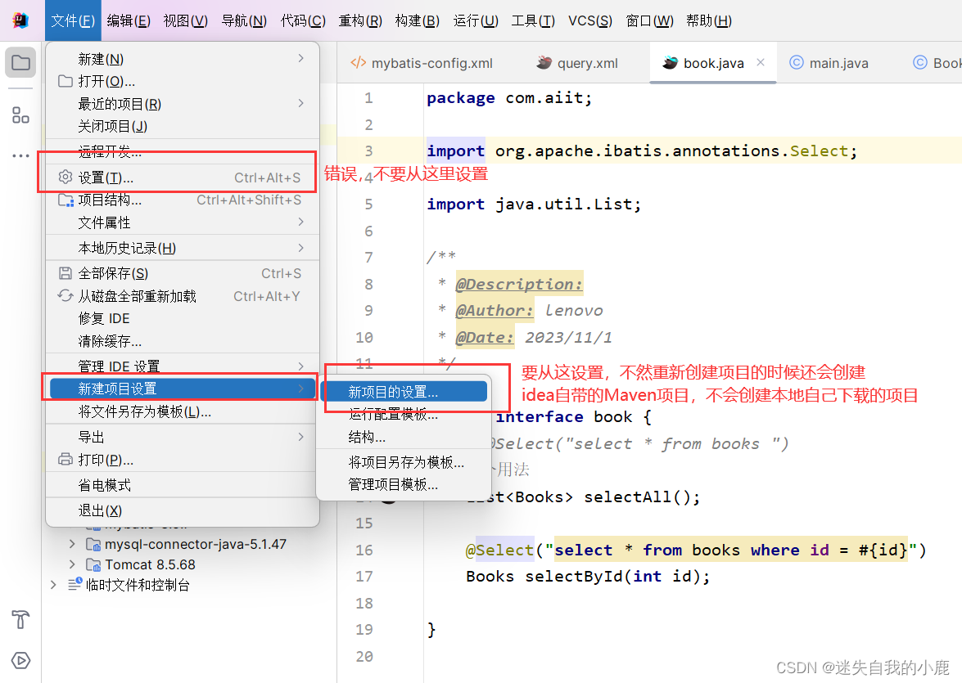Switch to the mybatis-config.xml tab
This screenshot has height=683, width=962.
422,62
